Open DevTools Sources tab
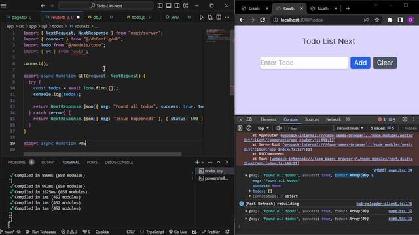 312,119
